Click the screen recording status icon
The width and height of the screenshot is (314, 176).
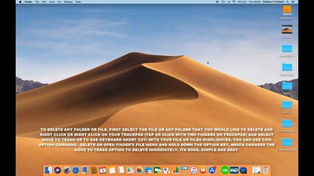217,2
